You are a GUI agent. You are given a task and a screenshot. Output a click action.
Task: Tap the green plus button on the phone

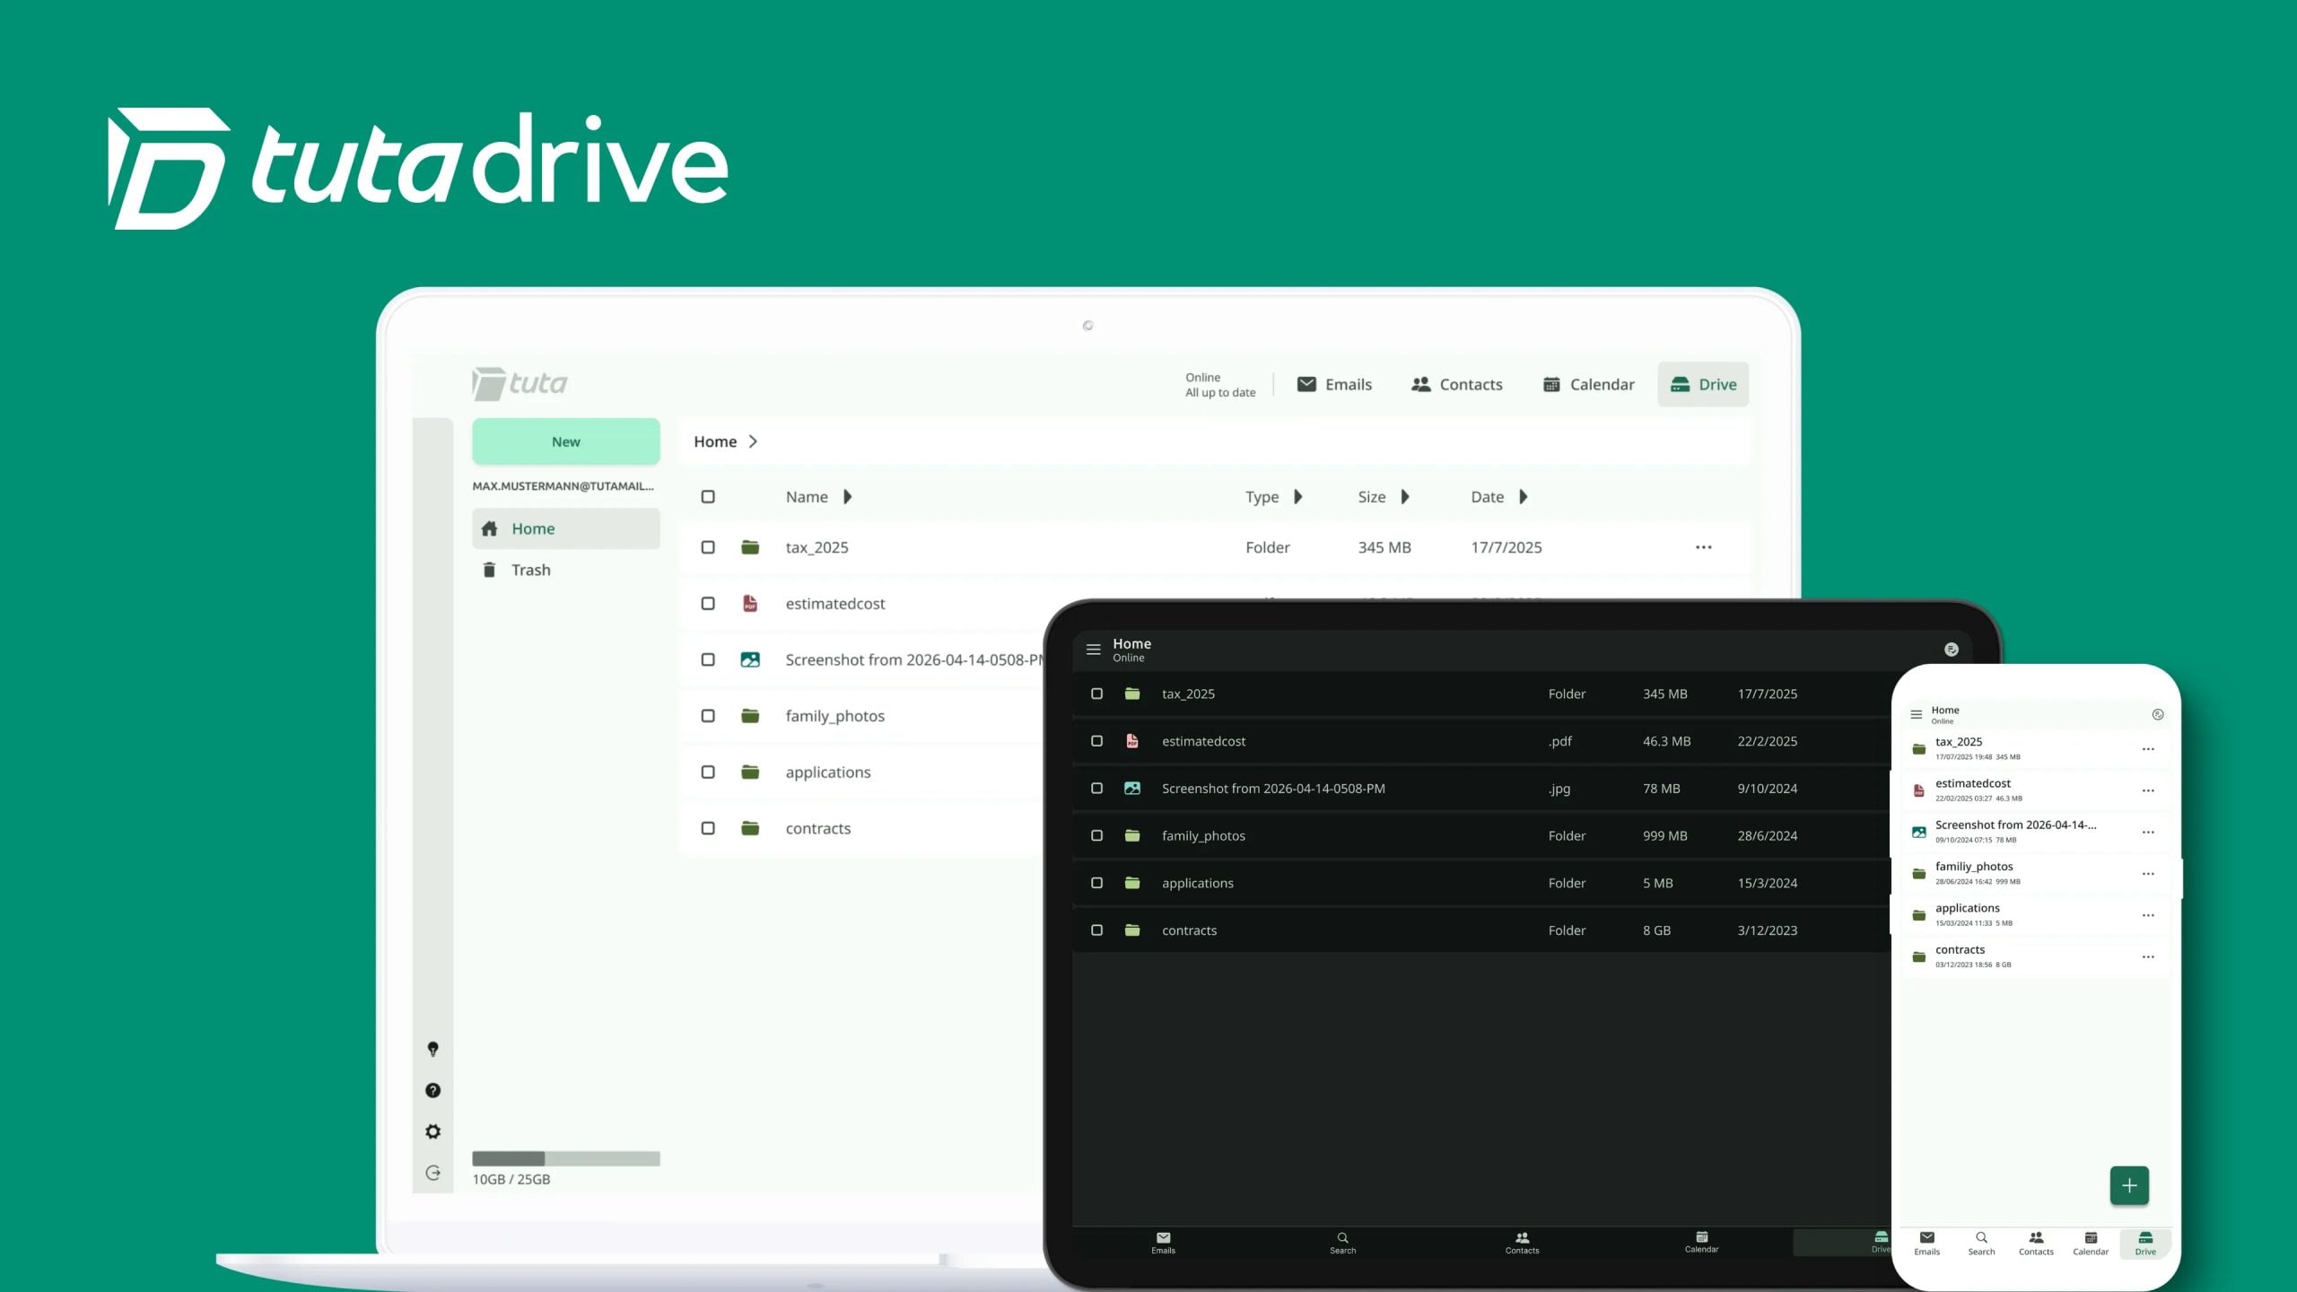2130,1184
